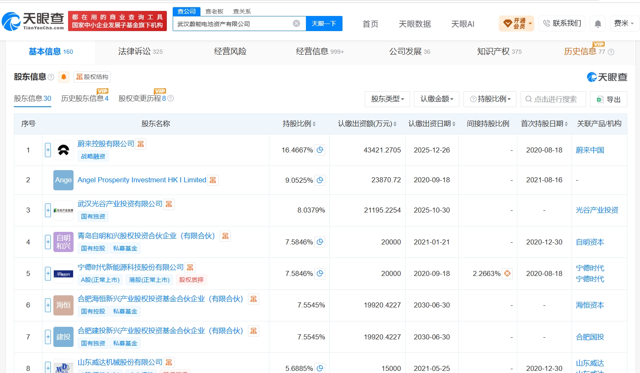Switch to the 法律诉讼 tab
The width and height of the screenshot is (640, 373).
(140, 52)
